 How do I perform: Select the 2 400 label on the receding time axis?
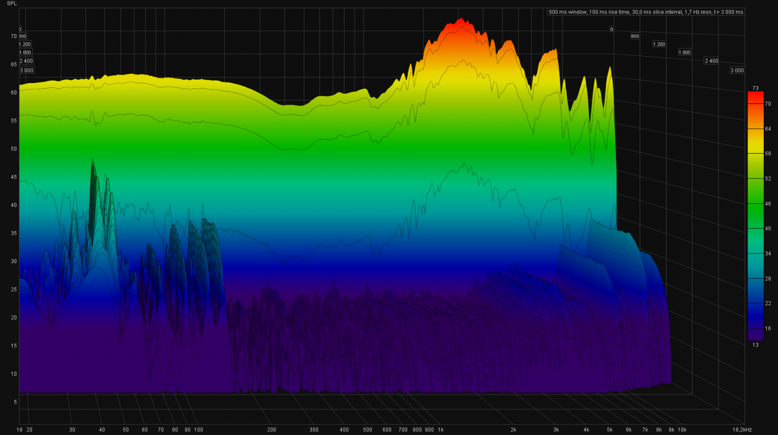pyautogui.click(x=711, y=61)
